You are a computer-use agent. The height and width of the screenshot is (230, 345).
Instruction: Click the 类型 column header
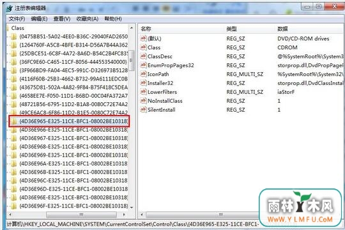(231, 29)
